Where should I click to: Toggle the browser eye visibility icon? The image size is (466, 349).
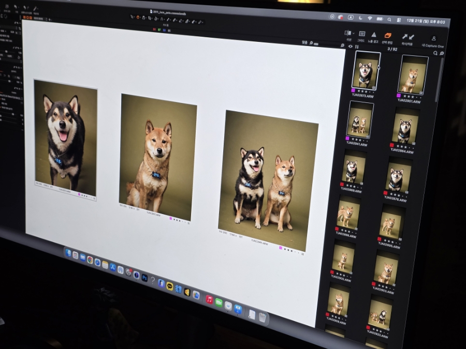point(351,47)
